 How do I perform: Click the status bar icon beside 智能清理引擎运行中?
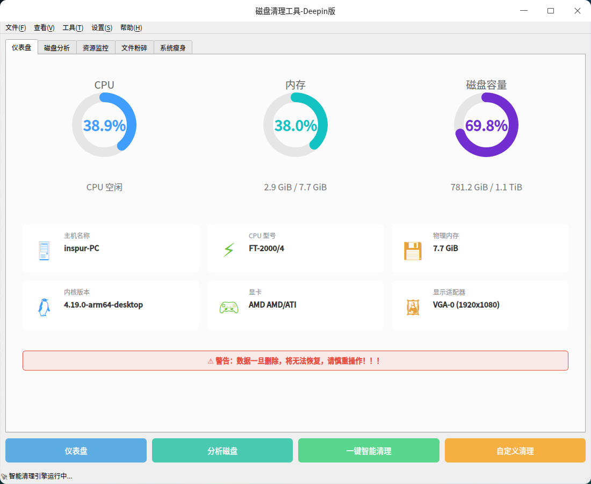[x=4, y=476]
